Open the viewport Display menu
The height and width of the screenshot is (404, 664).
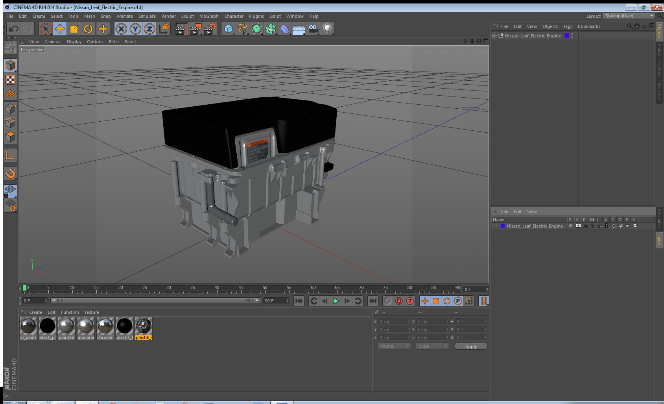tap(74, 42)
